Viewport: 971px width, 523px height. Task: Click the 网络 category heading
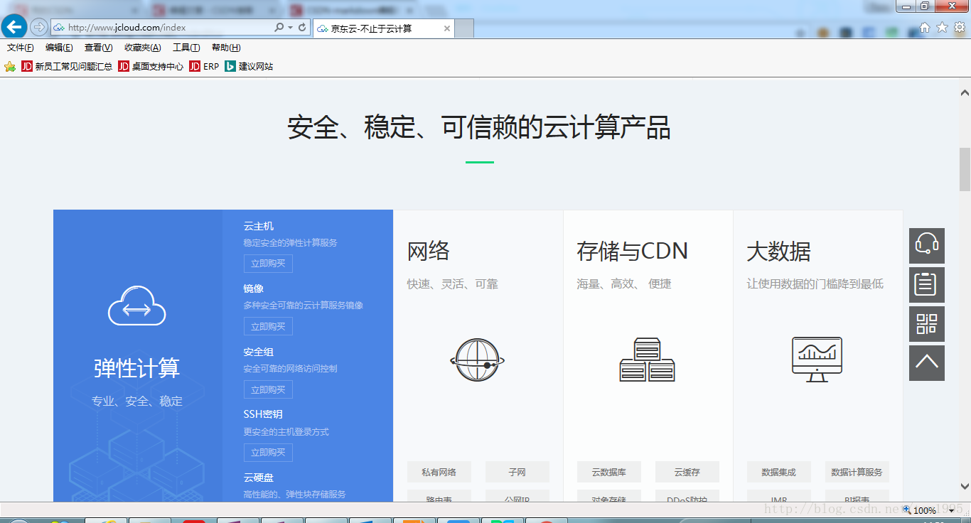(429, 252)
